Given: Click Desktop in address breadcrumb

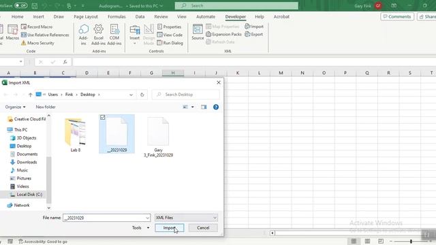Looking at the screenshot, I should tap(88, 95).
